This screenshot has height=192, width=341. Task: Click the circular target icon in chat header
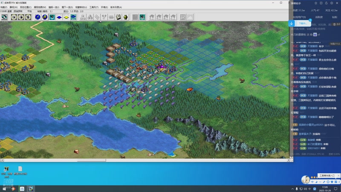coord(332,3)
